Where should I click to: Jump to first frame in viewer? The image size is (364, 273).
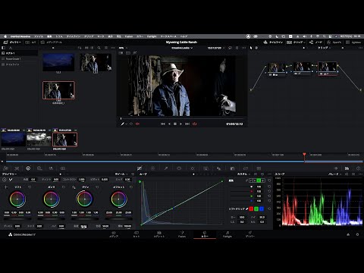(x=163, y=124)
